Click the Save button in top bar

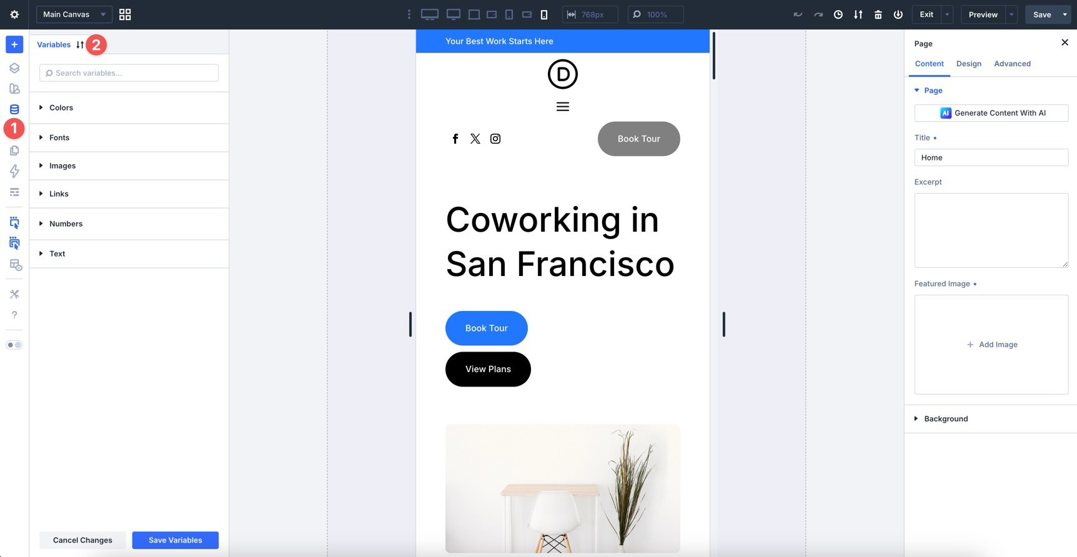[x=1042, y=14]
